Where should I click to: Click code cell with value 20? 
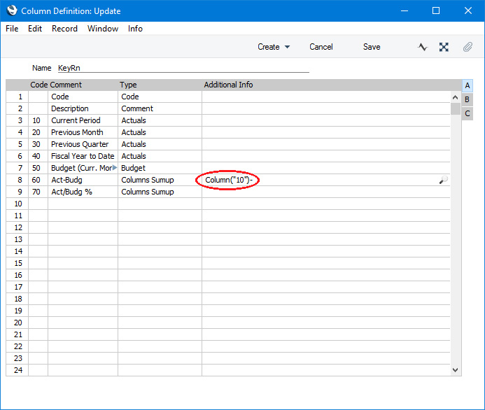coord(38,132)
